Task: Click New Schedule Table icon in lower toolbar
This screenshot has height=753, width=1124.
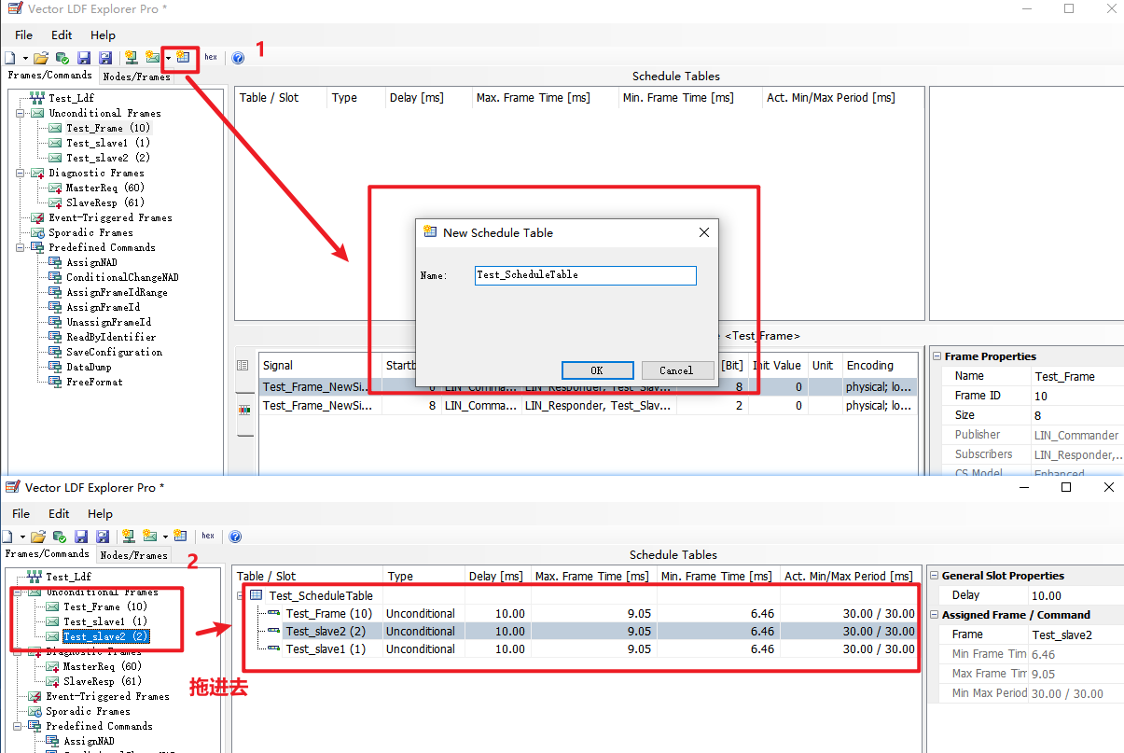Action: pos(180,537)
